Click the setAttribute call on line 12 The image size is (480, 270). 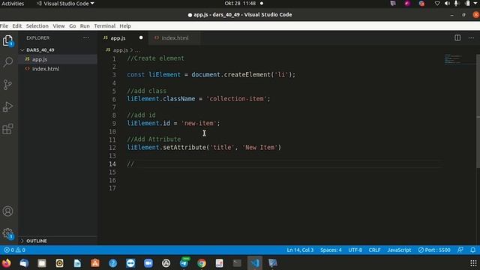tap(184, 148)
